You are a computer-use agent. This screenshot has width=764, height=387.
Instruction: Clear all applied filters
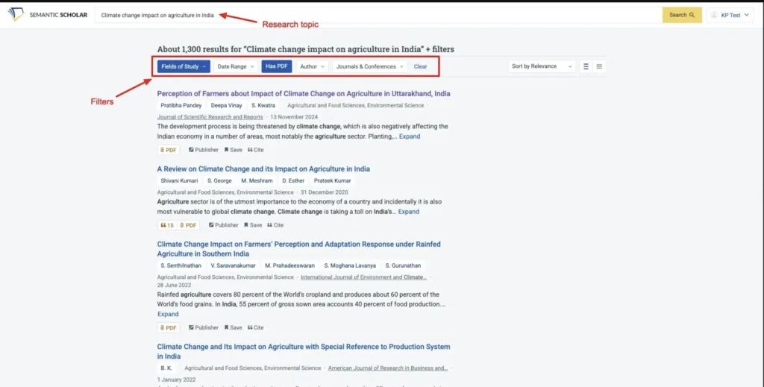click(x=420, y=66)
